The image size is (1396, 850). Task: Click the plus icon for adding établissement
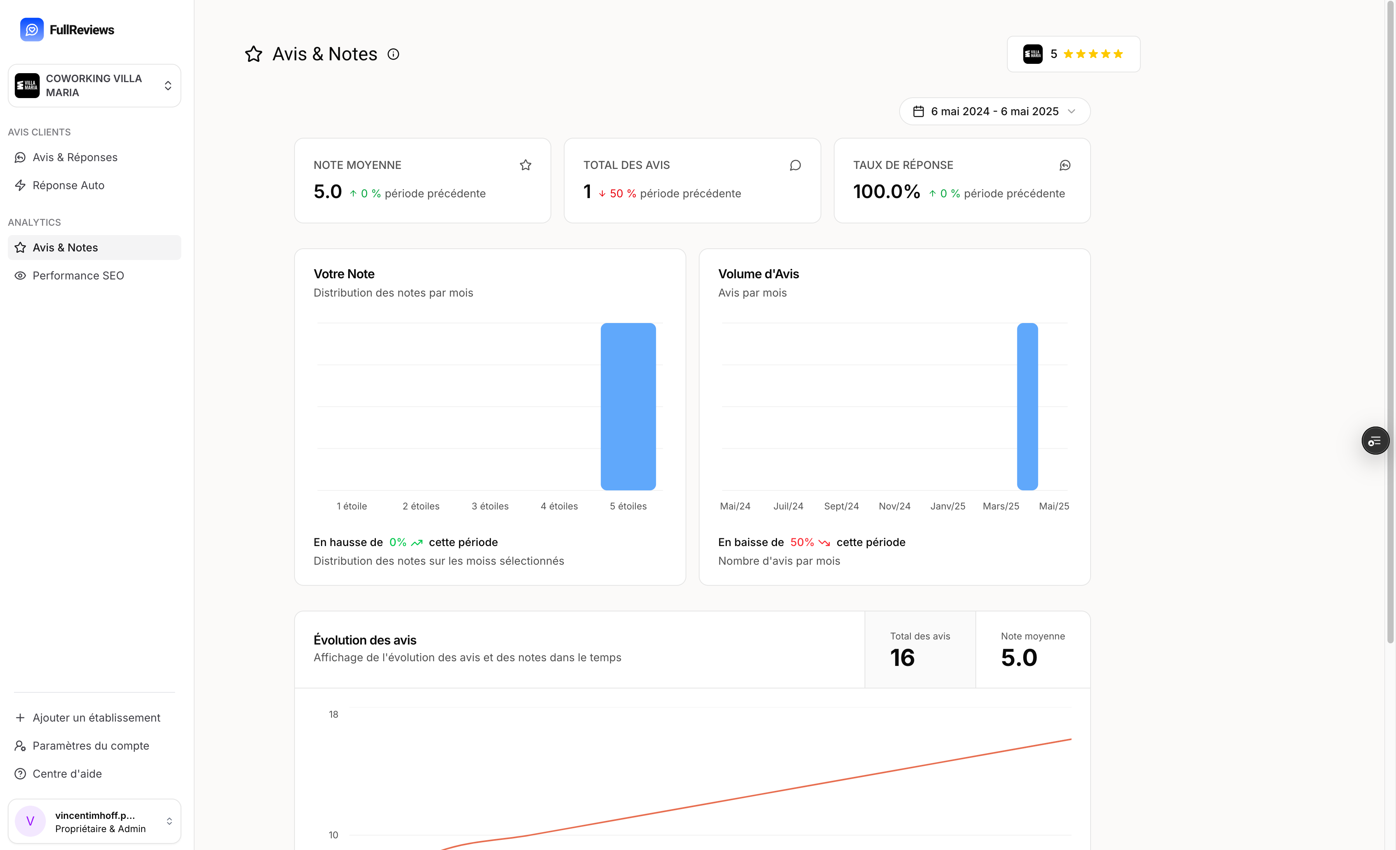(x=20, y=717)
